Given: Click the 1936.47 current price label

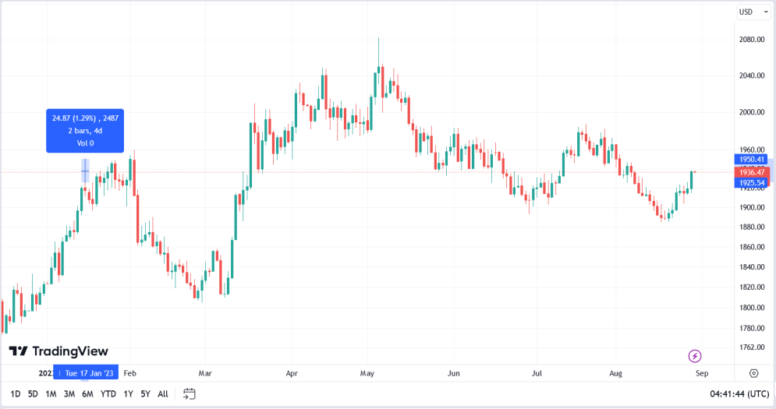Looking at the screenshot, I should click(753, 171).
